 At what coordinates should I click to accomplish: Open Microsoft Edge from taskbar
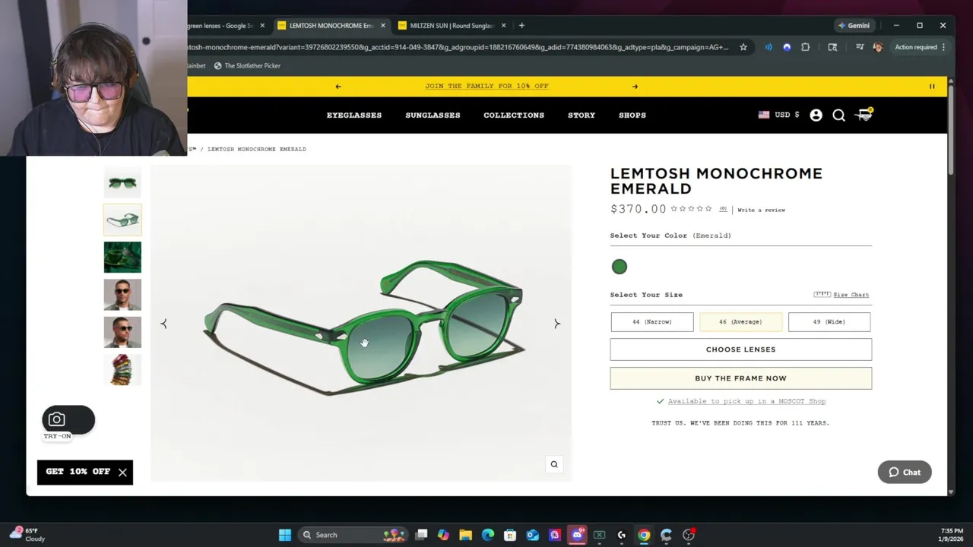(487, 535)
